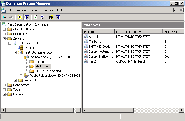Open the Help menu
This screenshot has width=185, height=121.
click(x=60, y=10)
